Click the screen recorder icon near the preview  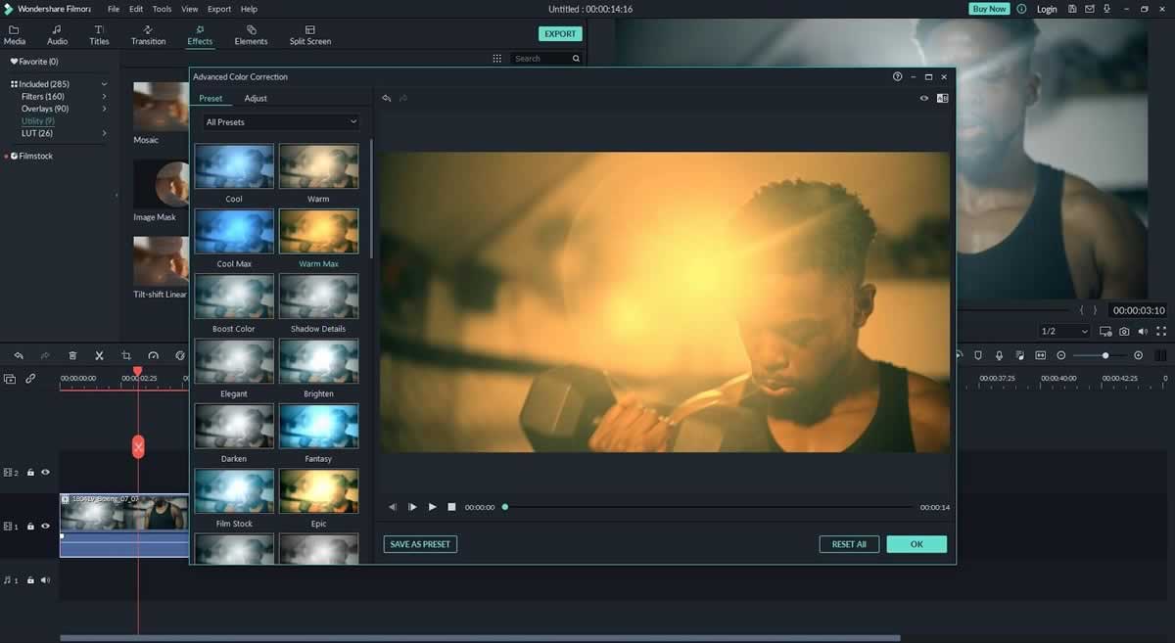[1104, 331]
